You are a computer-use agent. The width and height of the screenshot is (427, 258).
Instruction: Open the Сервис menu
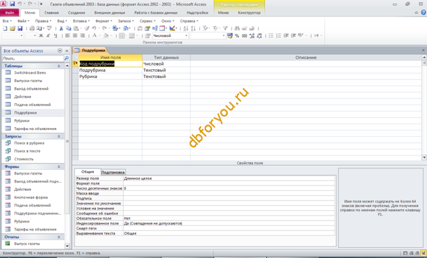148,21
